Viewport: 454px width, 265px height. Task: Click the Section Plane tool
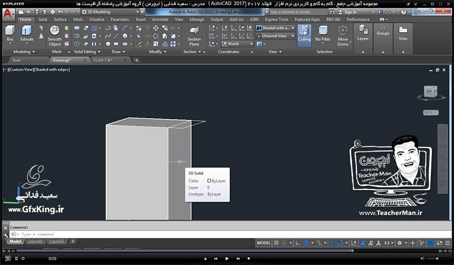[x=194, y=36]
